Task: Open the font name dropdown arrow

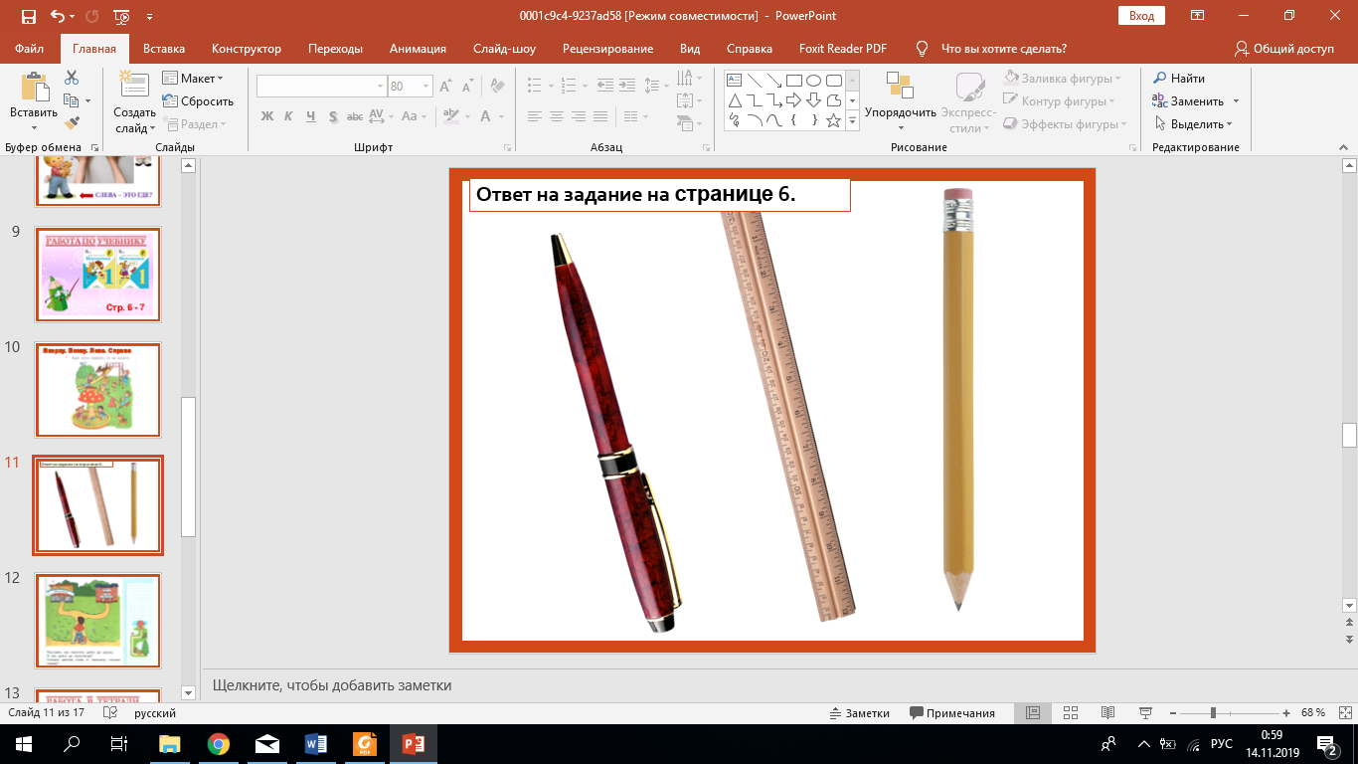Action: pos(380,87)
